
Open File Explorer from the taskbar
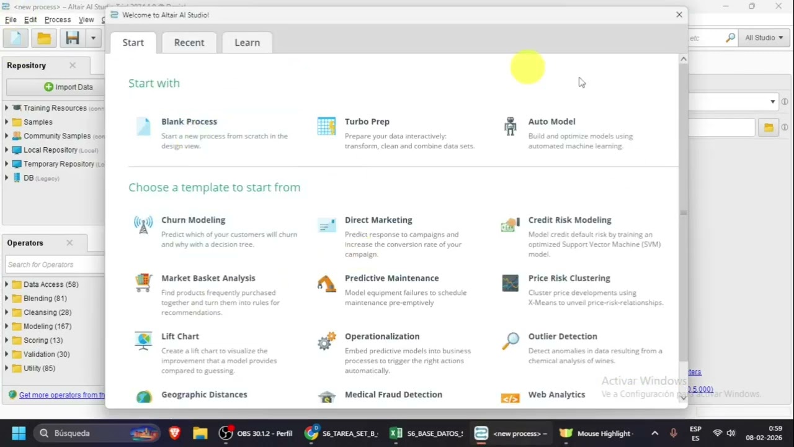pyautogui.click(x=200, y=433)
